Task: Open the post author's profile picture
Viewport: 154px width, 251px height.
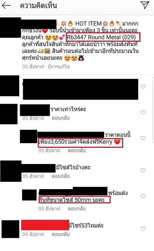Action: coord(10,27)
